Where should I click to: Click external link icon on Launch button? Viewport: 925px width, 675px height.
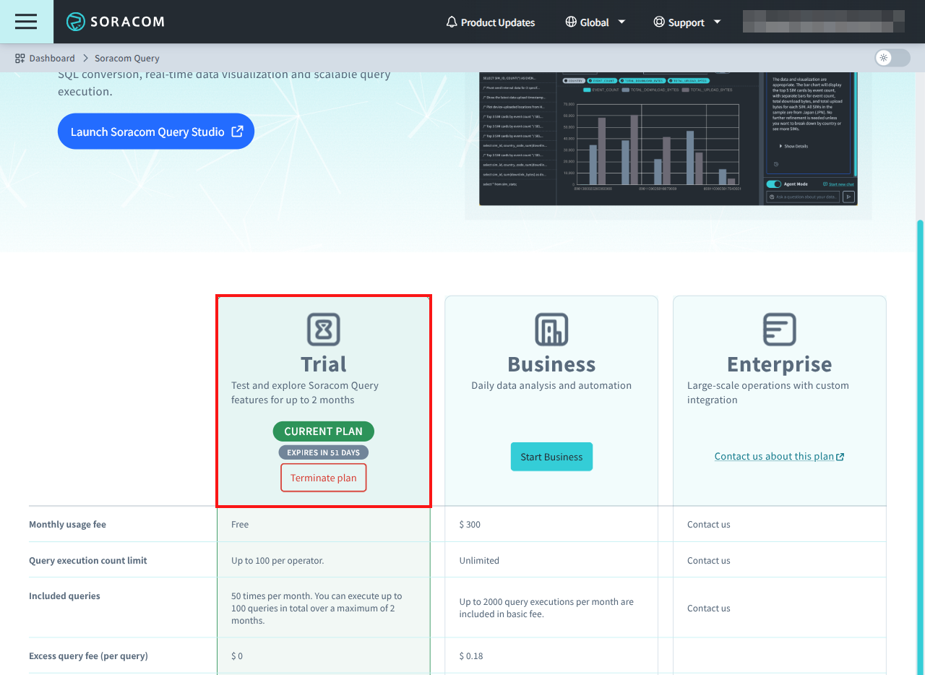coord(237,132)
